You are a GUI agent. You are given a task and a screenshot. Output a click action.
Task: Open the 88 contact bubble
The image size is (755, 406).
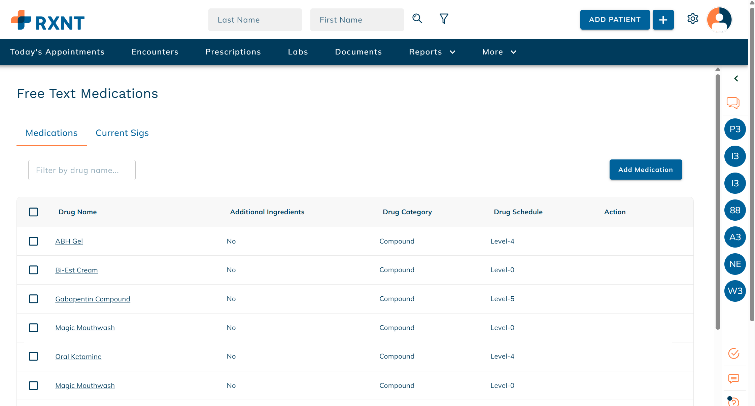tap(735, 210)
